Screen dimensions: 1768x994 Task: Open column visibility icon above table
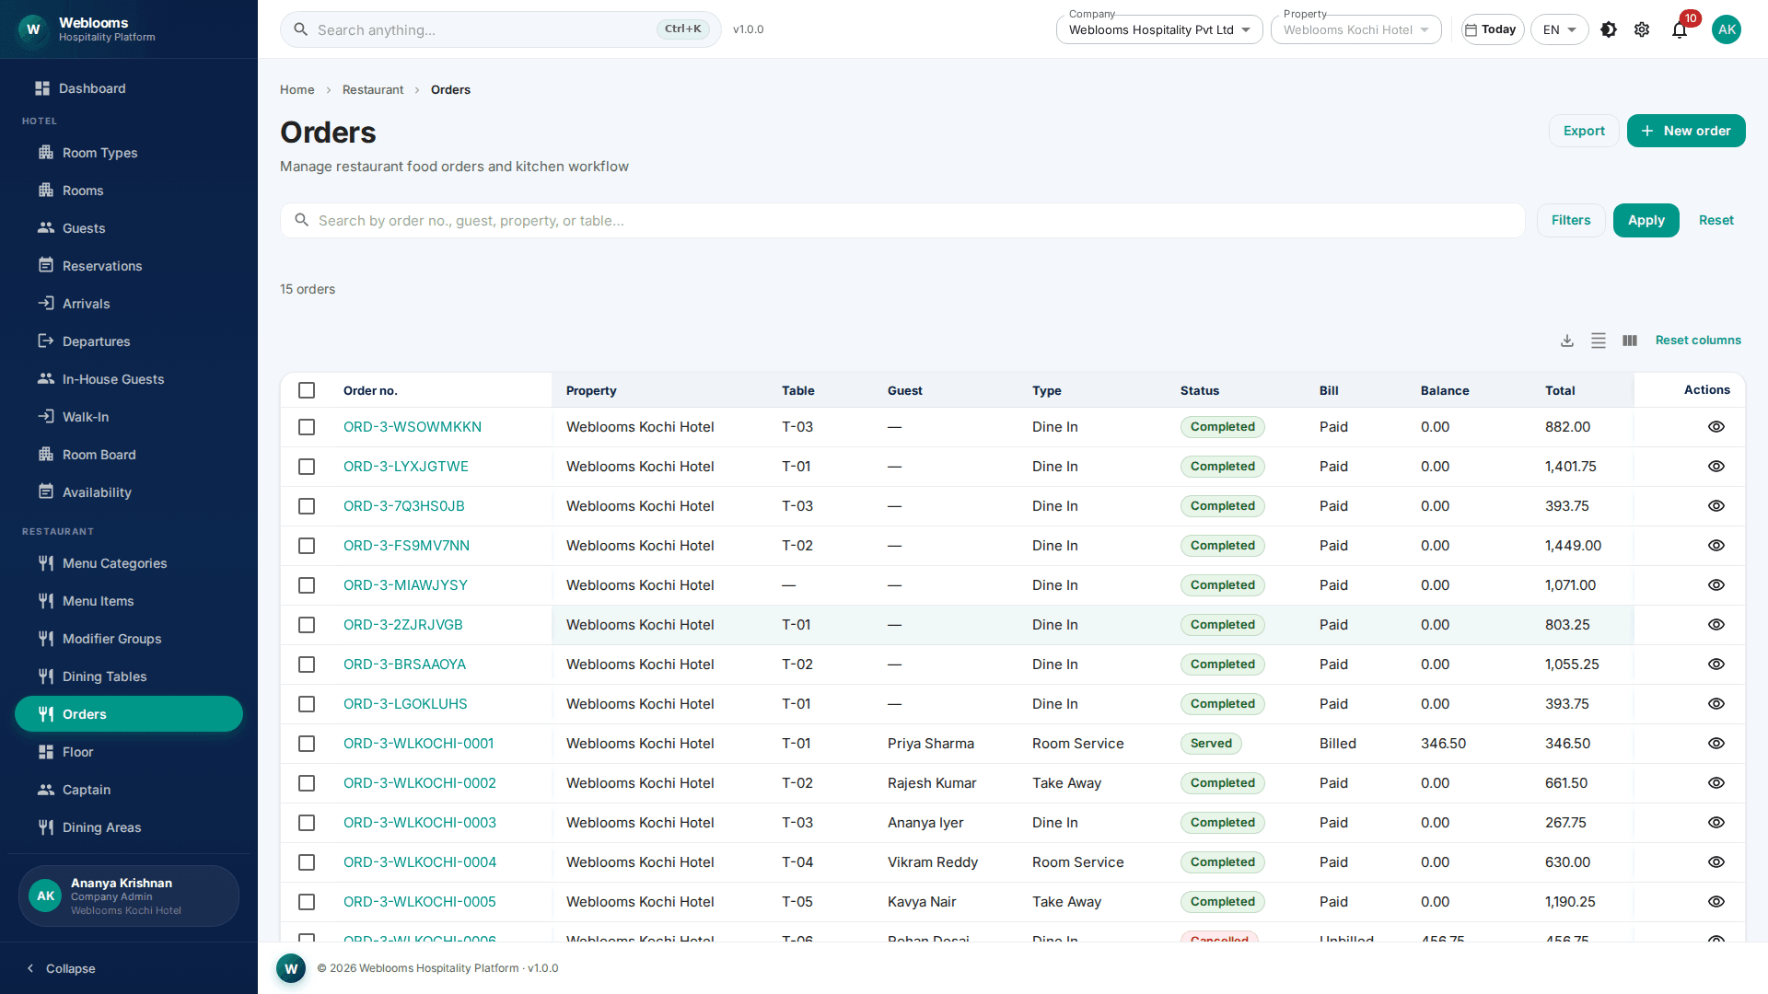pyautogui.click(x=1630, y=341)
